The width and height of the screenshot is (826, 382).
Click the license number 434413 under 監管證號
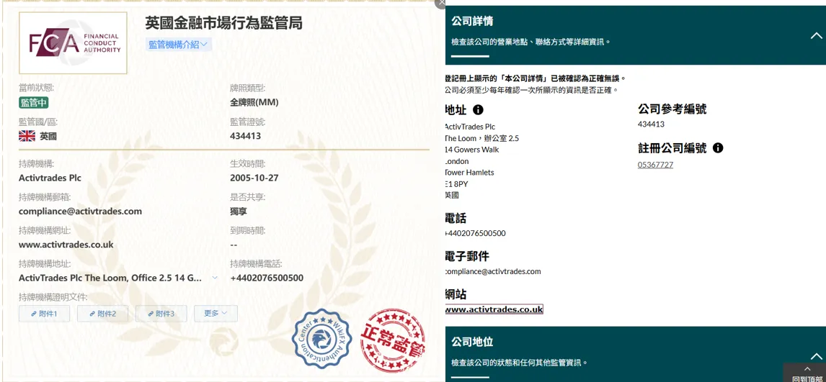(x=246, y=136)
